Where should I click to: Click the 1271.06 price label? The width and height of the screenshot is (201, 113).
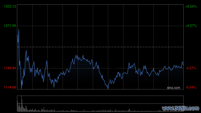tap(10, 26)
